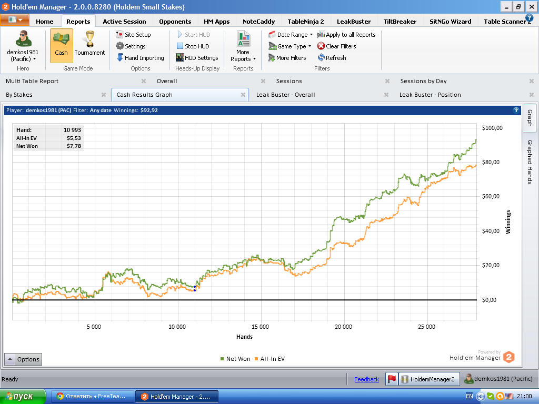
Task: Open HUD Settings
Action: [x=197, y=58]
